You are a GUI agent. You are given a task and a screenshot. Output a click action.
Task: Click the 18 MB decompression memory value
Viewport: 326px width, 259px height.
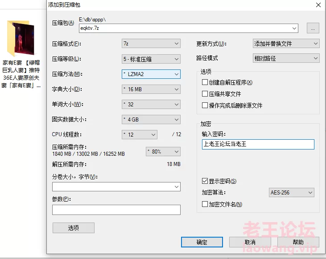click(173, 164)
